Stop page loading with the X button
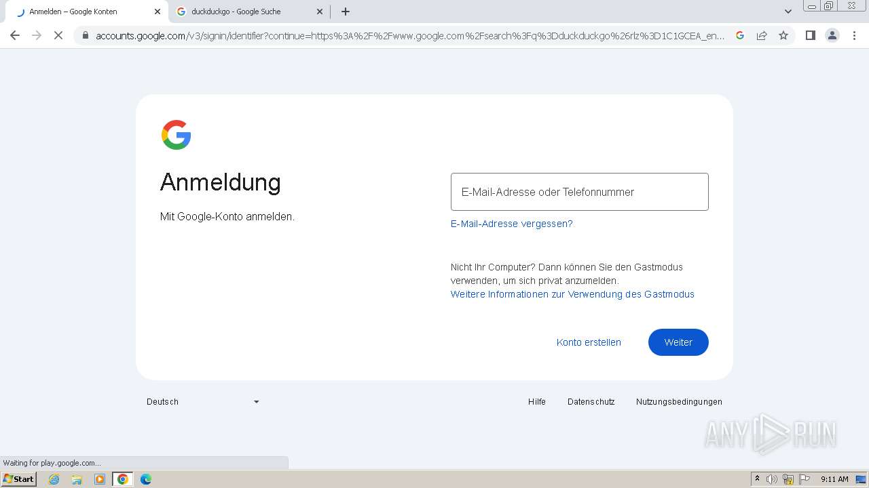 (x=58, y=35)
